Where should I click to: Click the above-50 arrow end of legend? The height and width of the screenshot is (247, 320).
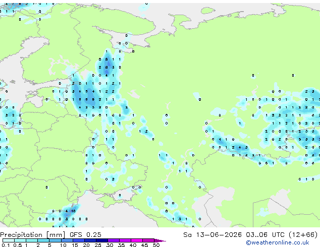point(160,240)
